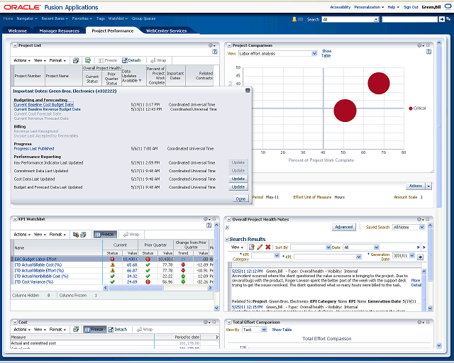Close the Important Dates popup

pyautogui.click(x=248, y=90)
